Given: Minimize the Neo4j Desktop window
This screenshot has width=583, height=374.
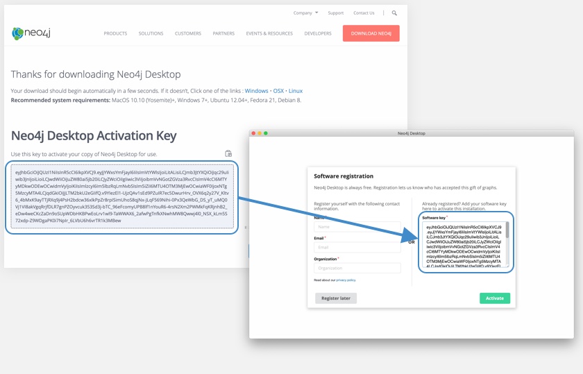Looking at the screenshot, I should (260, 133).
